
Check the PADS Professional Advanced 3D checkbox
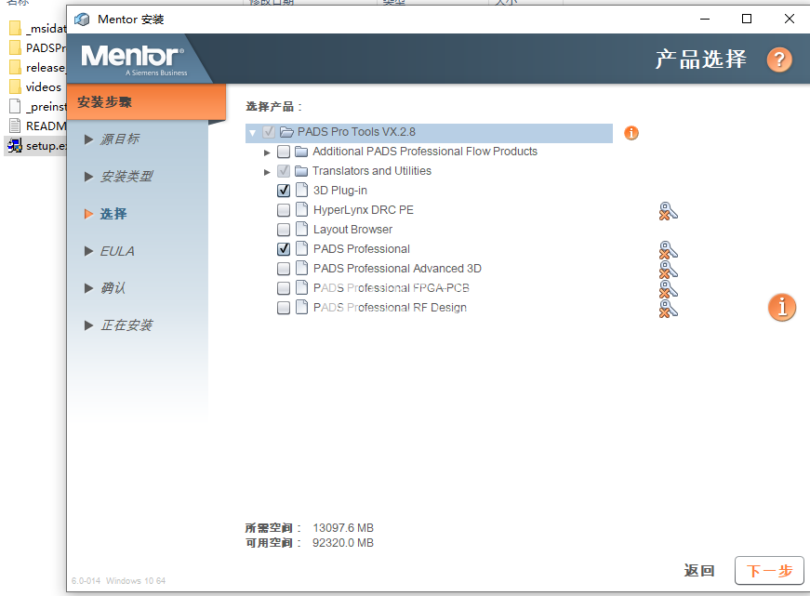click(284, 269)
